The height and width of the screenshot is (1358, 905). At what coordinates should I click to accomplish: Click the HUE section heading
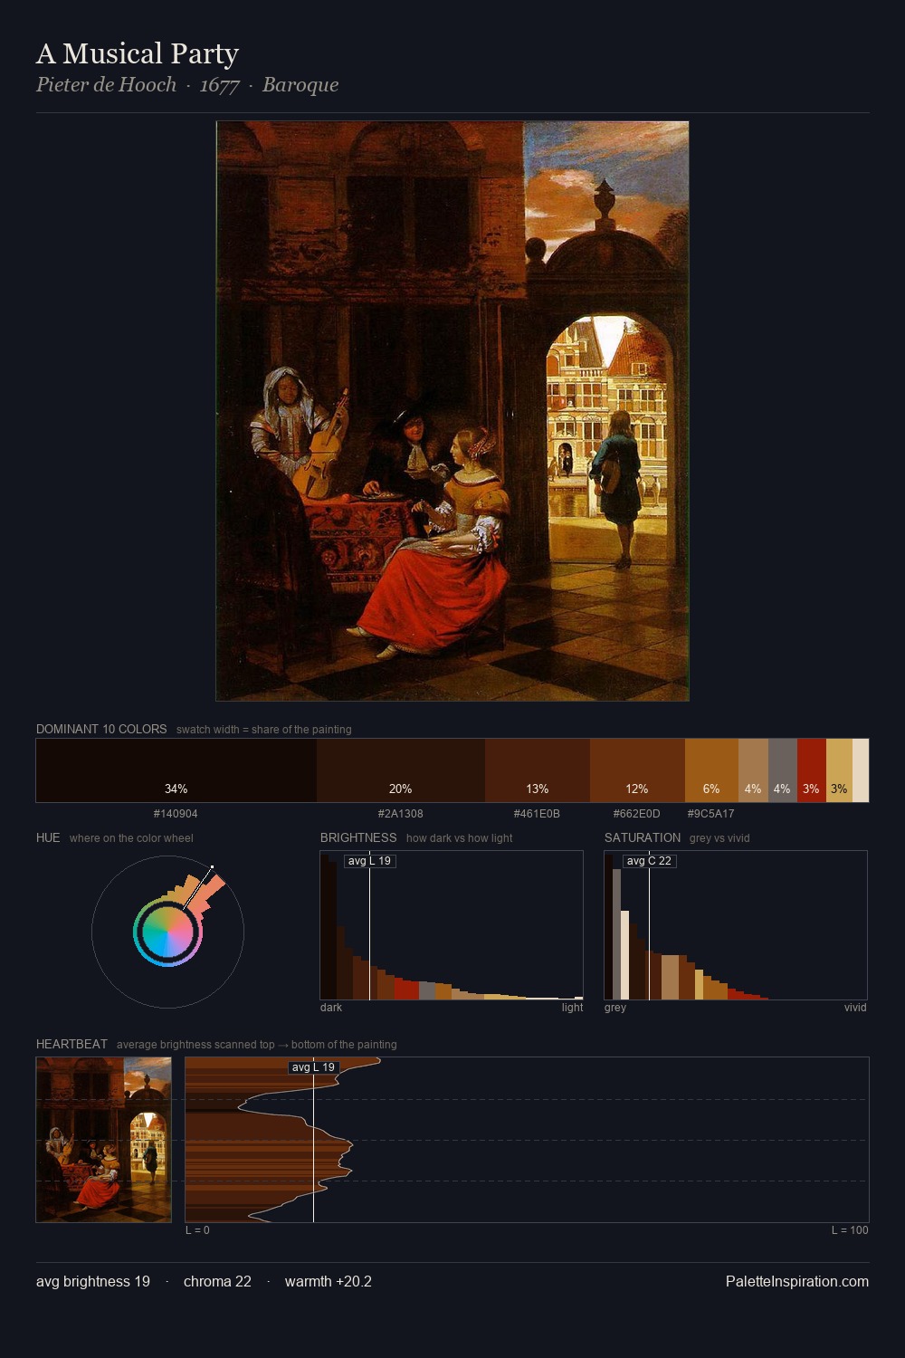point(48,837)
